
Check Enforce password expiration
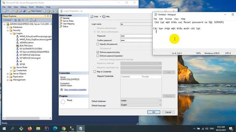pyautogui.click(x=98, y=56)
